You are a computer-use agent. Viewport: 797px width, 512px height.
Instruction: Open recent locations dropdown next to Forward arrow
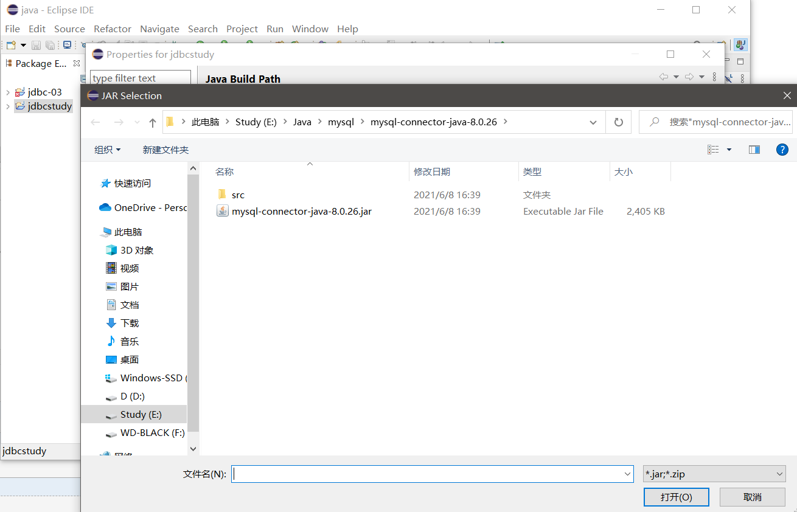click(x=137, y=122)
